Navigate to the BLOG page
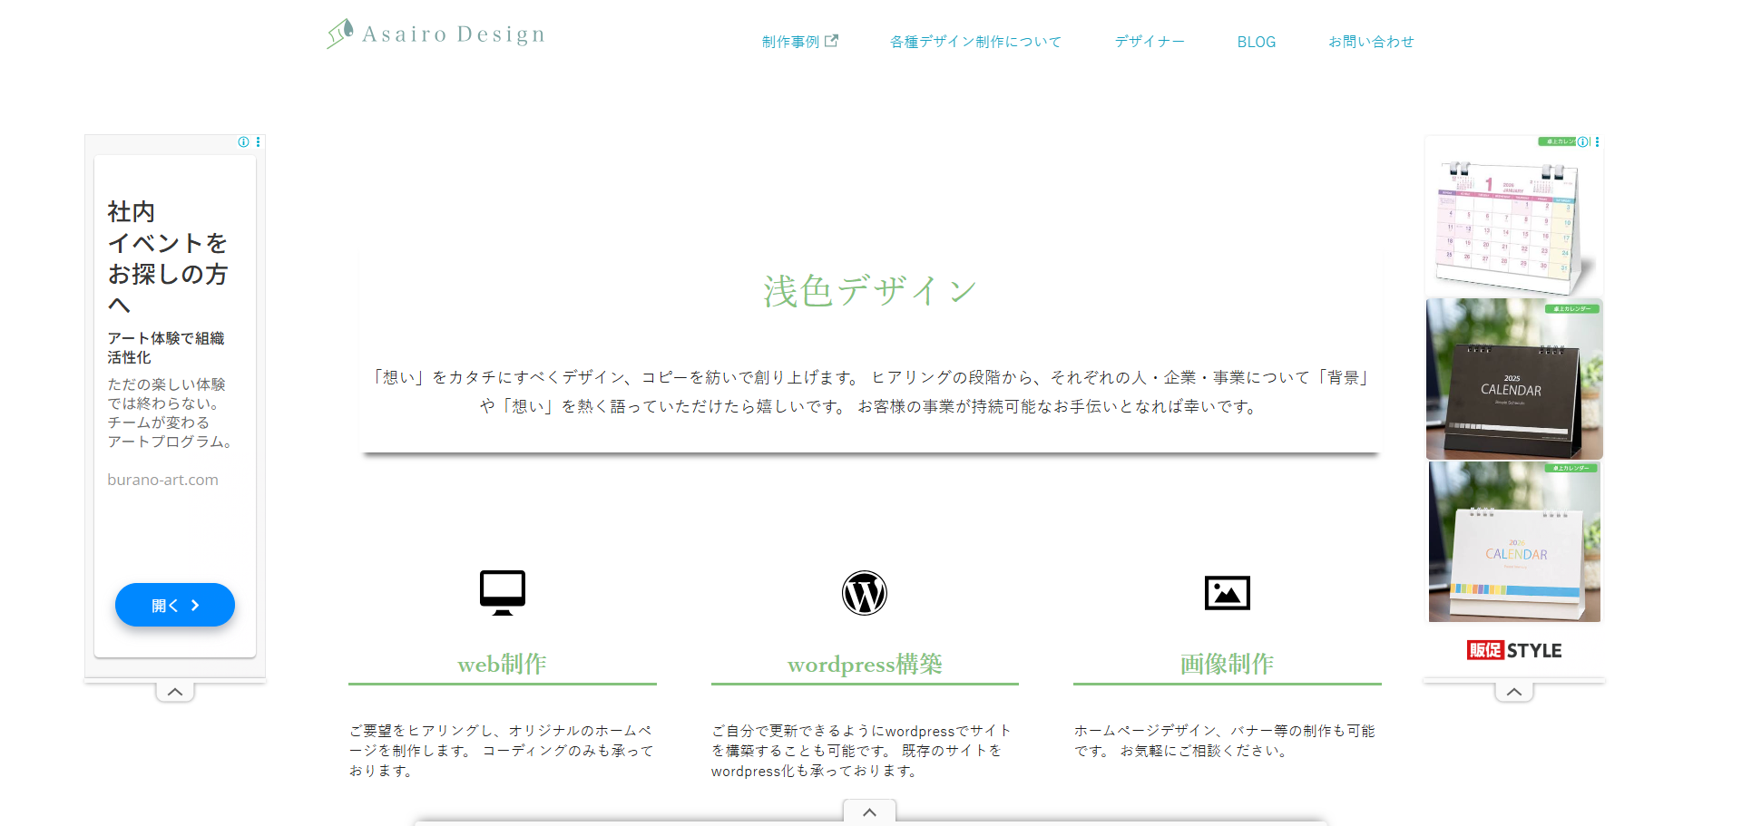Screen dimensions: 1742x826 coord(1256,42)
